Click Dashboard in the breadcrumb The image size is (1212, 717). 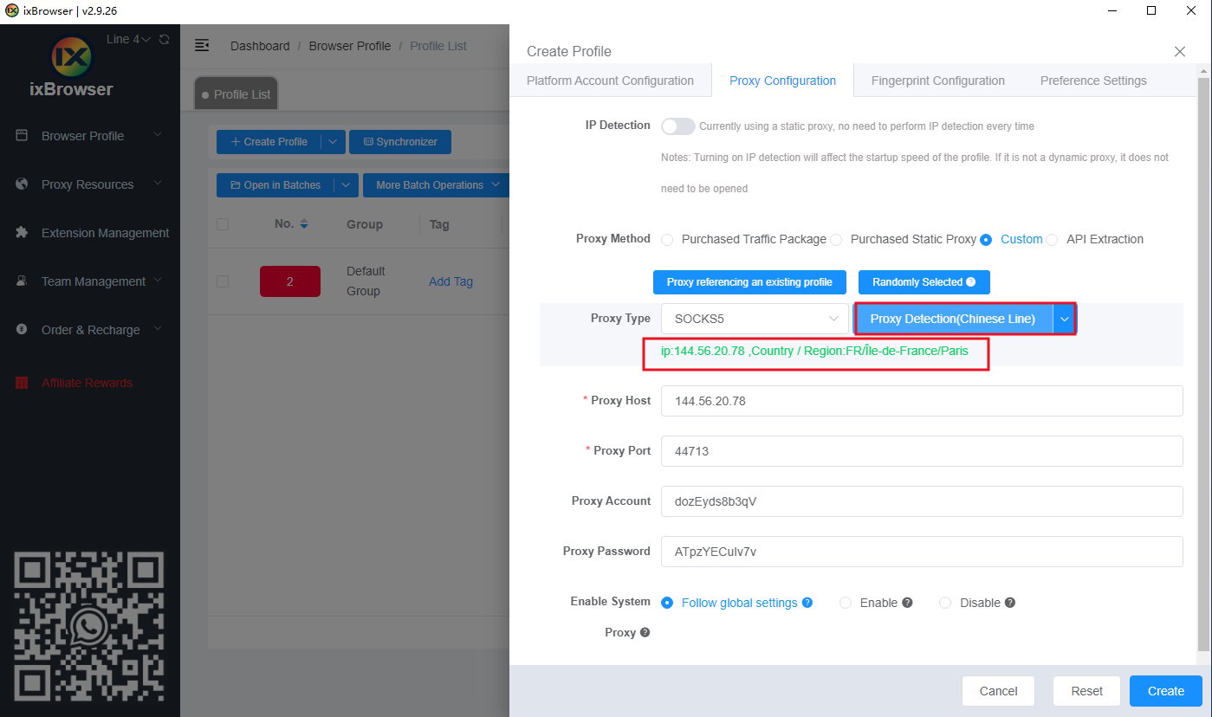260,46
